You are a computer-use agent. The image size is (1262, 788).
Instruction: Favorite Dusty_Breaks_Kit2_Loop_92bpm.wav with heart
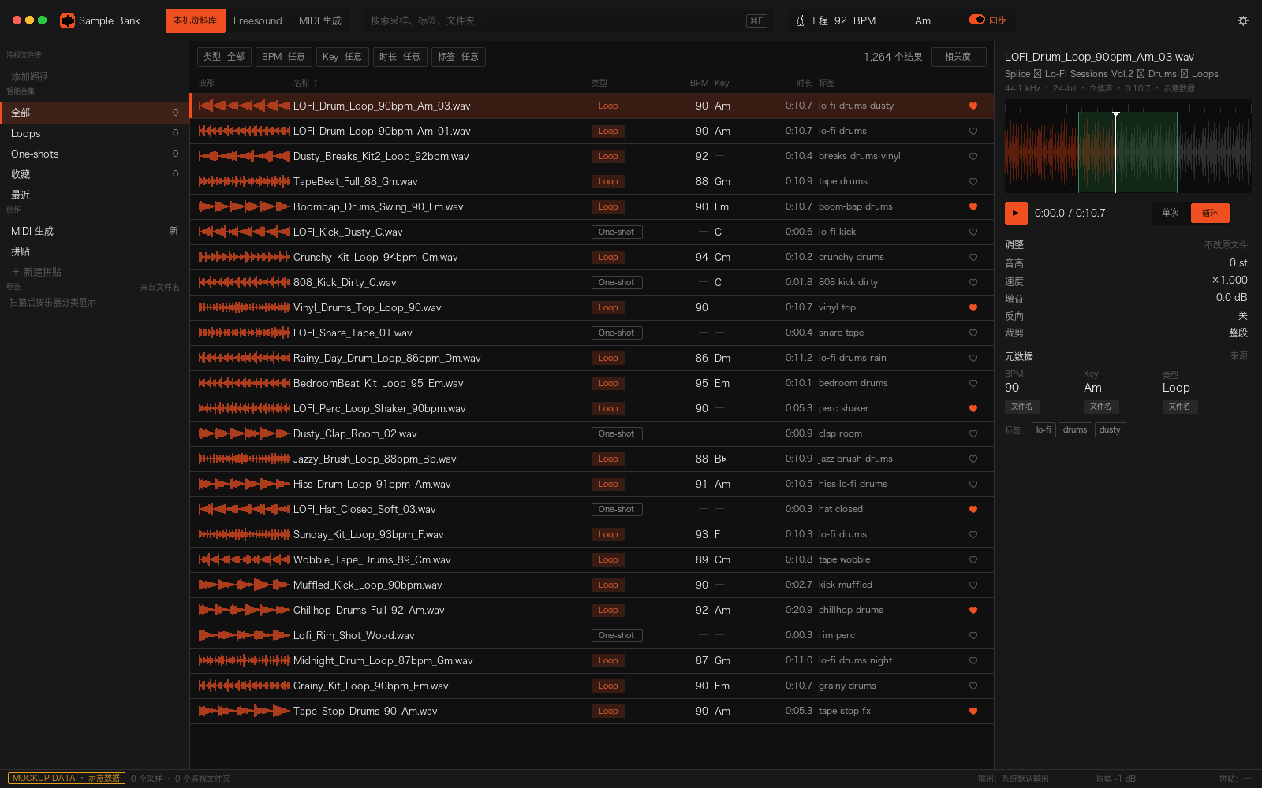(x=973, y=157)
